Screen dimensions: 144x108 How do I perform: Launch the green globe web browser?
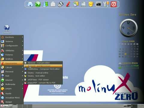coord(38,4)
